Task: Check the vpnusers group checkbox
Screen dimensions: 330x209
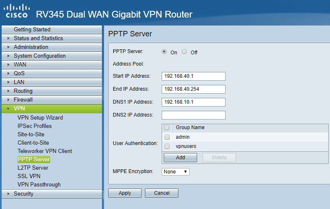Action: coord(167,146)
